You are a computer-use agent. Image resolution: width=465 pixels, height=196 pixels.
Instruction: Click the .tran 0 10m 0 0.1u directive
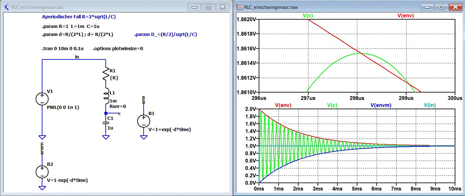tap(63, 49)
